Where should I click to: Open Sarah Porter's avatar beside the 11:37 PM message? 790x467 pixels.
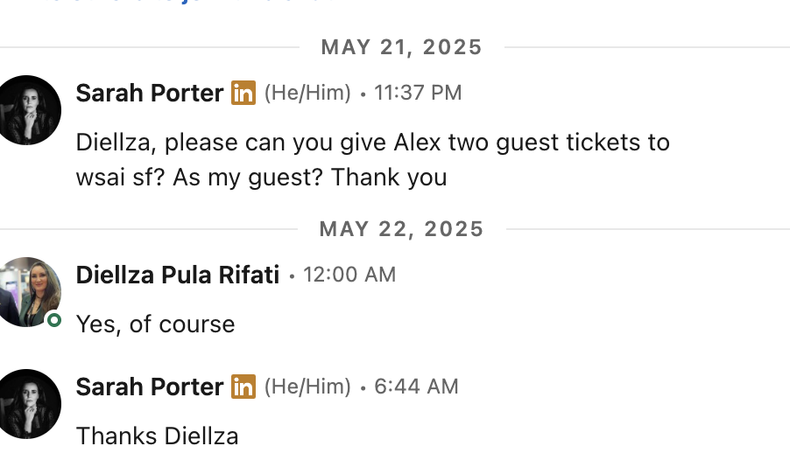click(28, 110)
